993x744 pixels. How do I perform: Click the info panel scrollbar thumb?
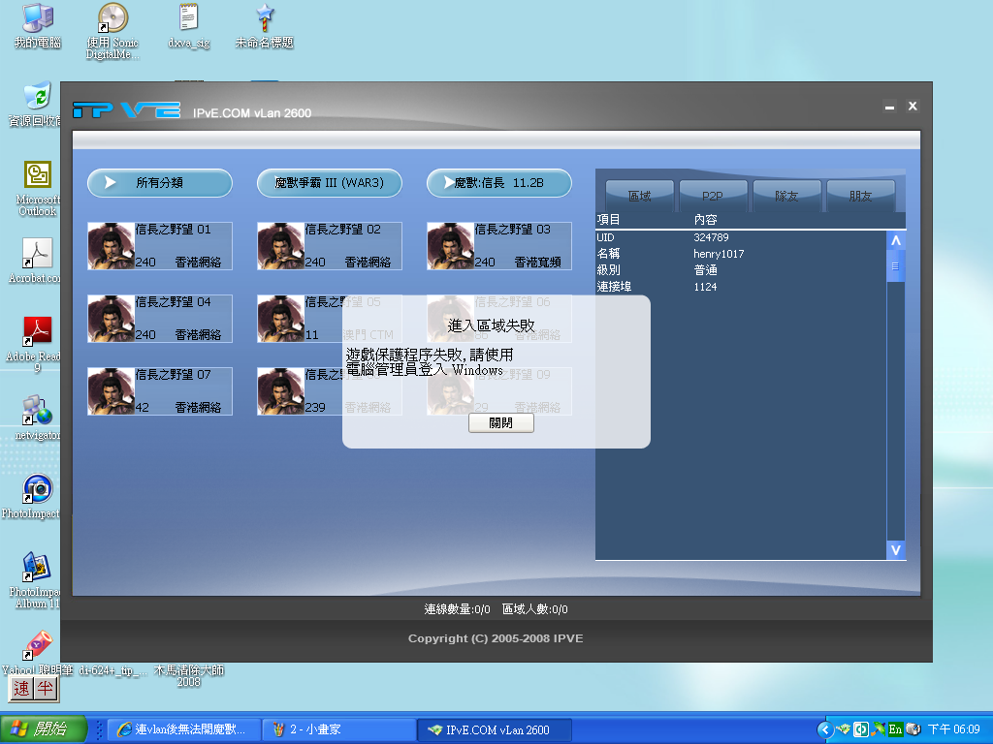pos(895,266)
